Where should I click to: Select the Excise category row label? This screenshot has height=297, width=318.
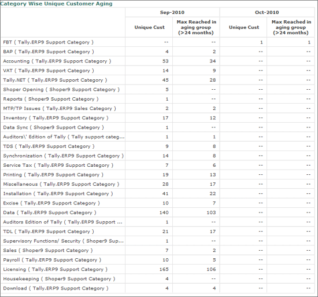click(x=51, y=203)
